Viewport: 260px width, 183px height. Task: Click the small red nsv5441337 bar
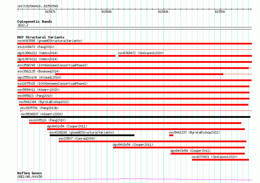pyautogui.click(x=171, y=135)
